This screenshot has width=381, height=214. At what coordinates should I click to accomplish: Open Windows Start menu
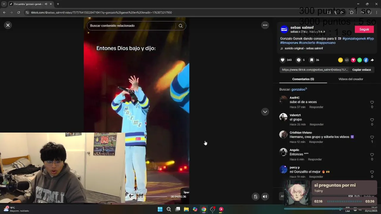[160, 209]
